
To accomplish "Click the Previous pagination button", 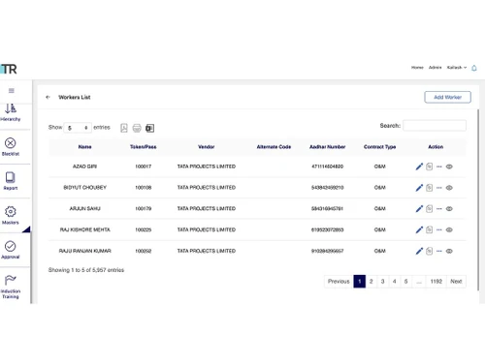I will coord(339,282).
